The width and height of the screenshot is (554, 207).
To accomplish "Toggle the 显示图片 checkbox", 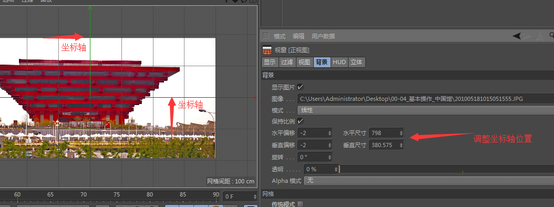I will click(x=300, y=87).
